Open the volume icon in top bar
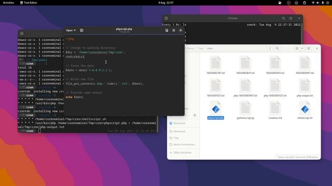 (x=318, y=3)
